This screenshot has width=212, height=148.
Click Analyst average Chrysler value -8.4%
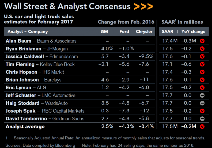click(x=146, y=126)
